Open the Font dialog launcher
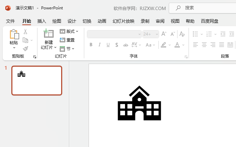236x147 pixels. [186, 57]
